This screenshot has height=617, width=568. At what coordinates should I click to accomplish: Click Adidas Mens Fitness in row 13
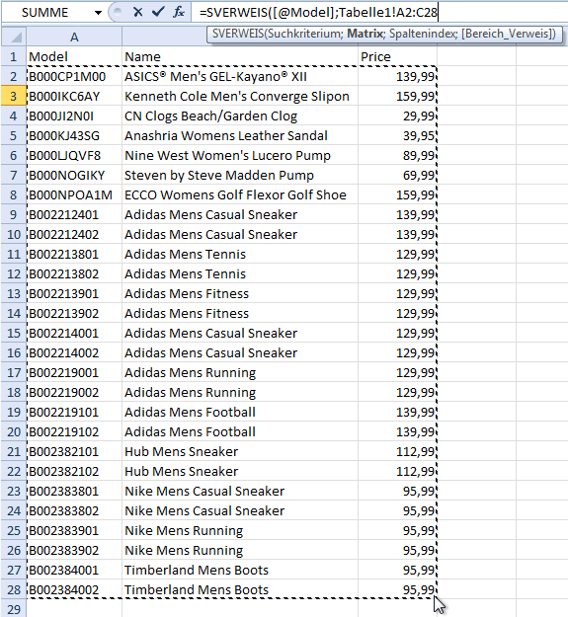pos(240,293)
